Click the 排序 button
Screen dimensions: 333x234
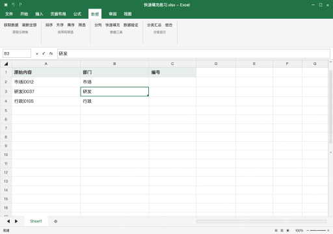click(x=49, y=25)
